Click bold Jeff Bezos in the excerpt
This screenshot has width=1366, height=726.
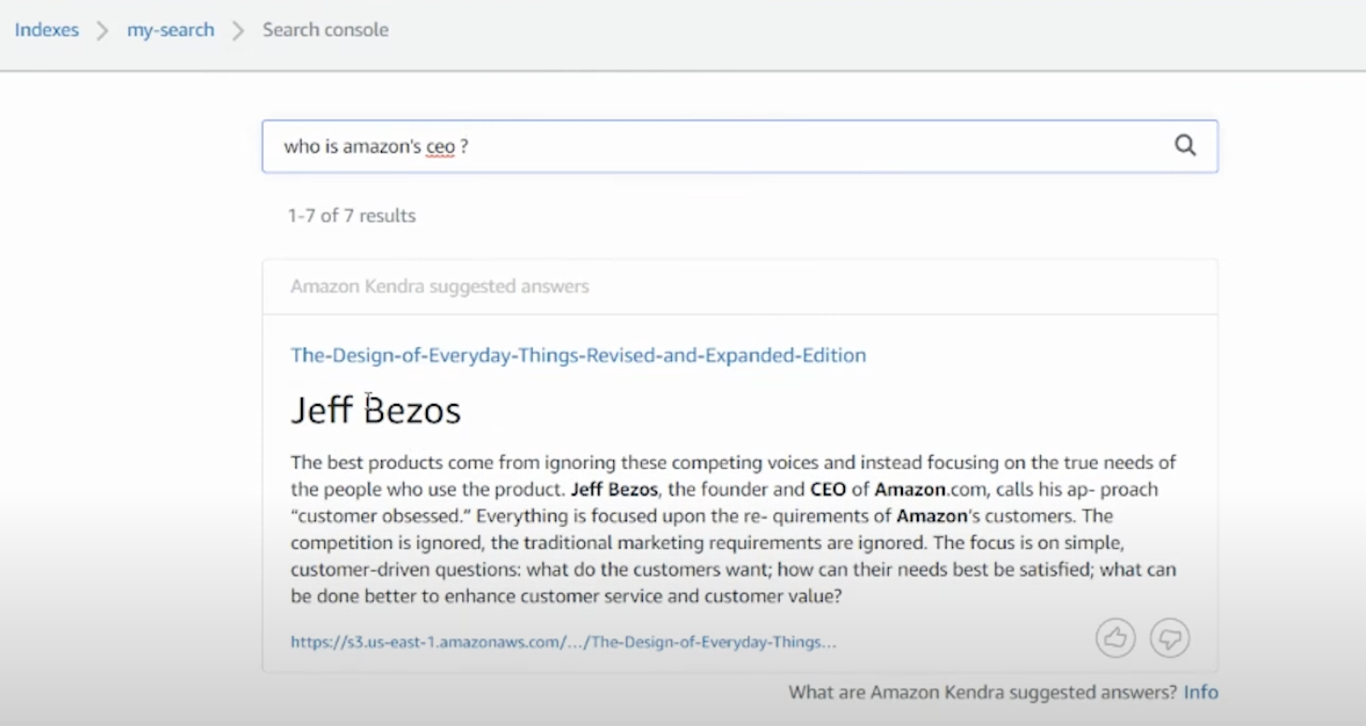(x=614, y=490)
